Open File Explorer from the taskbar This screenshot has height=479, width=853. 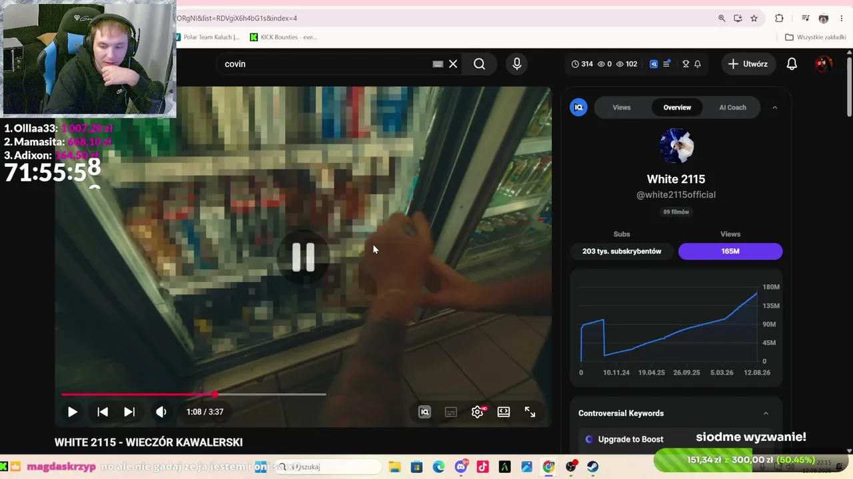click(395, 467)
